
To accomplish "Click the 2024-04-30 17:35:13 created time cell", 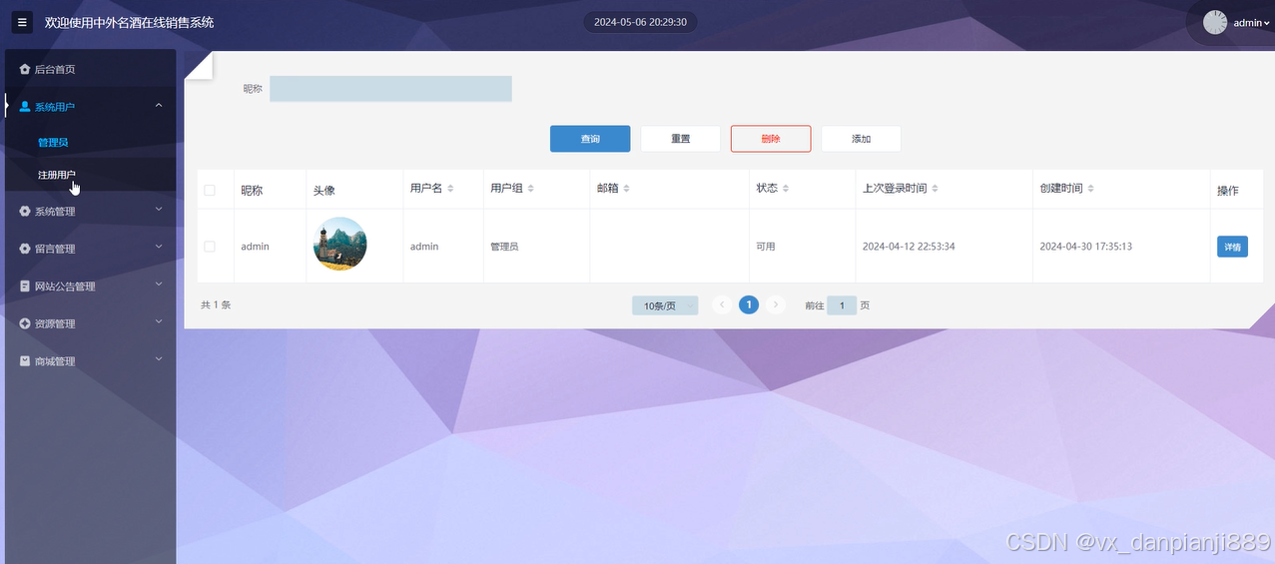I will point(1085,247).
